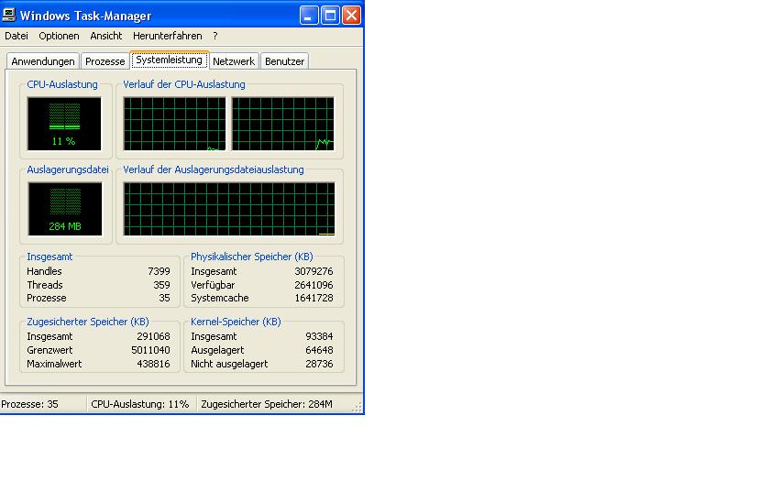Viewport: 770px width, 481px height.
Task: Click status bar CPU-Auslastung: 11%
Action: (140, 404)
